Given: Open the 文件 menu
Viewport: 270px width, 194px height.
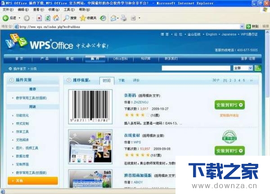Looking at the screenshot, I should click(x=8, y=9).
